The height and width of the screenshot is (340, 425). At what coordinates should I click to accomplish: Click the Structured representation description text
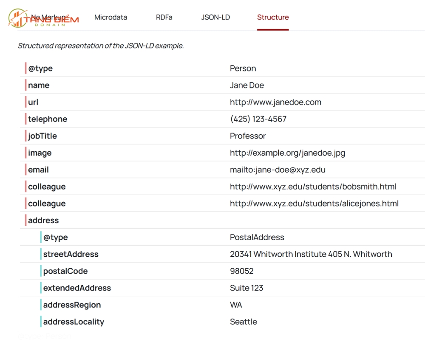[101, 46]
